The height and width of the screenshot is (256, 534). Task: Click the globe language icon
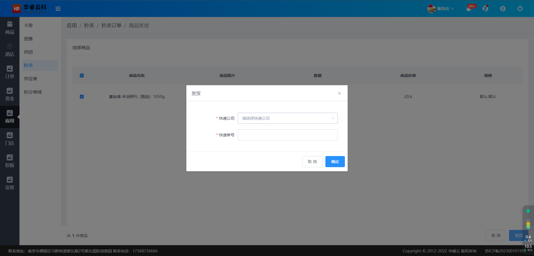pyautogui.click(x=503, y=9)
